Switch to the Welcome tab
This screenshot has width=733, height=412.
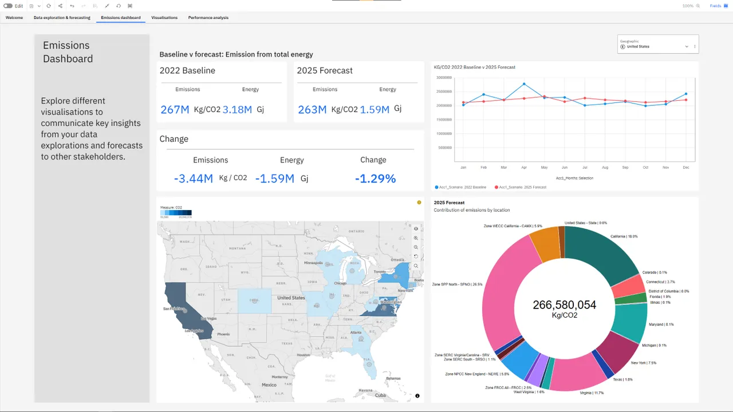(14, 18)
